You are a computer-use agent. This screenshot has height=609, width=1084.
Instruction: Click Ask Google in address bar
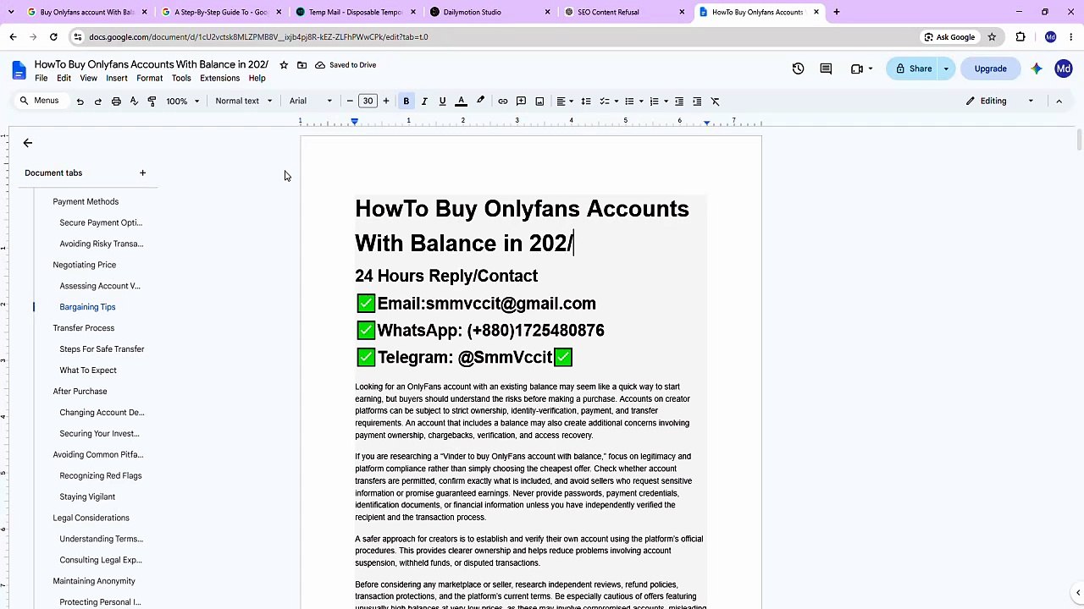[948, 37]
